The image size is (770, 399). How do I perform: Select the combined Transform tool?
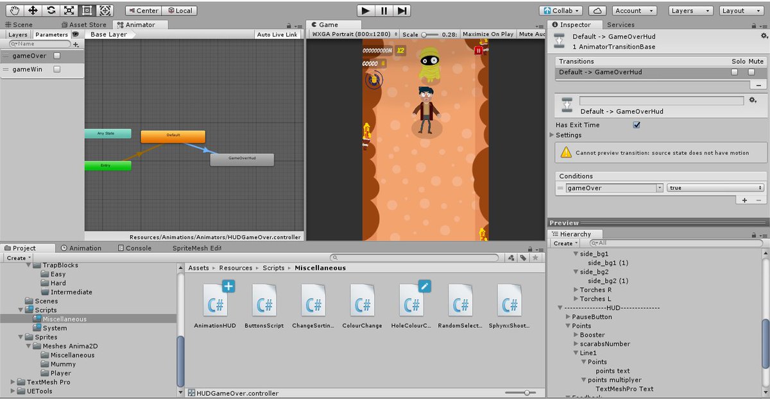point(105,10)
